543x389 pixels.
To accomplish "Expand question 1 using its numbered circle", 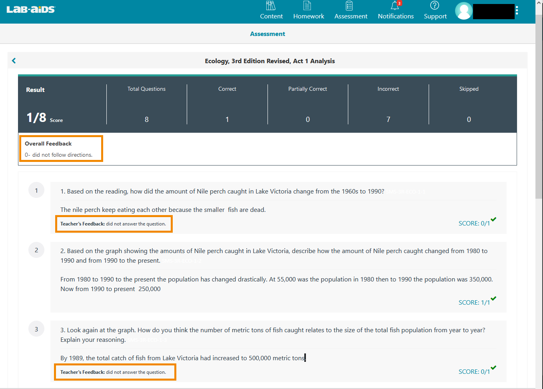I will coord(36,190).
